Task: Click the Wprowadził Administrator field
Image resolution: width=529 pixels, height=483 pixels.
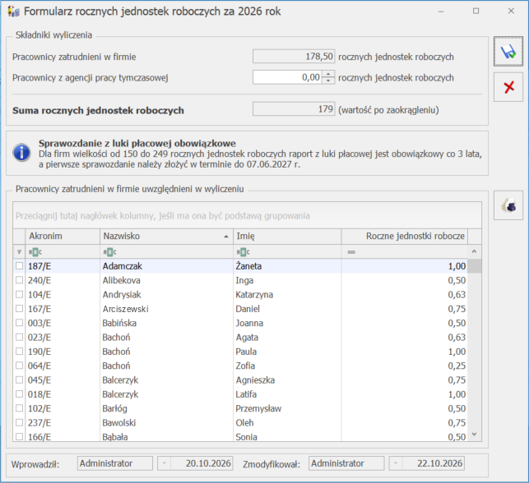Action: (x=115, y=463)
